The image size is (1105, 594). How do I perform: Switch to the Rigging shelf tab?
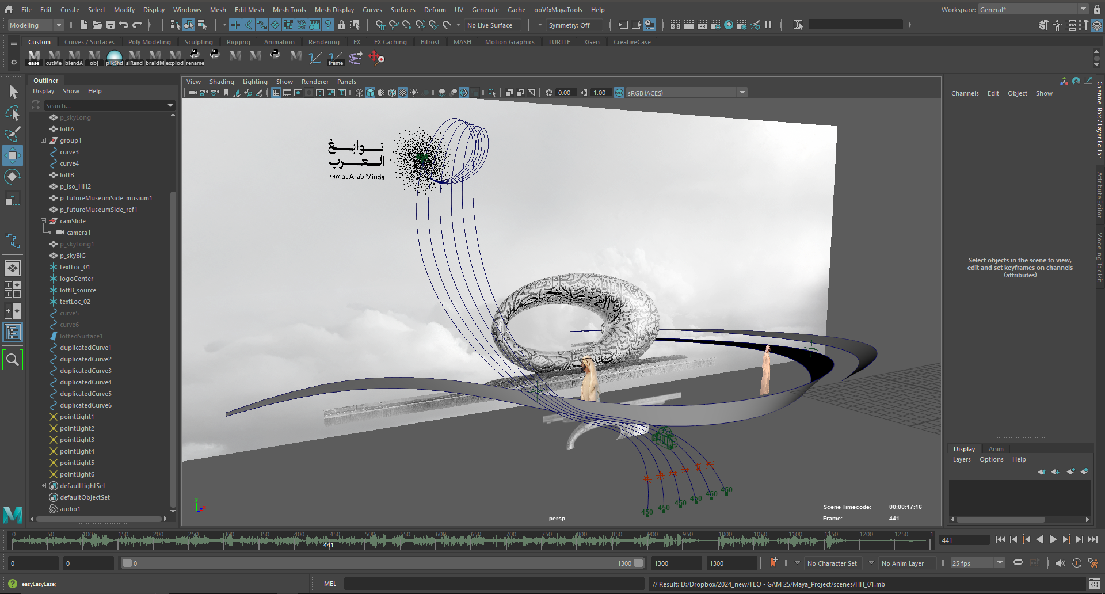point(238,42)
